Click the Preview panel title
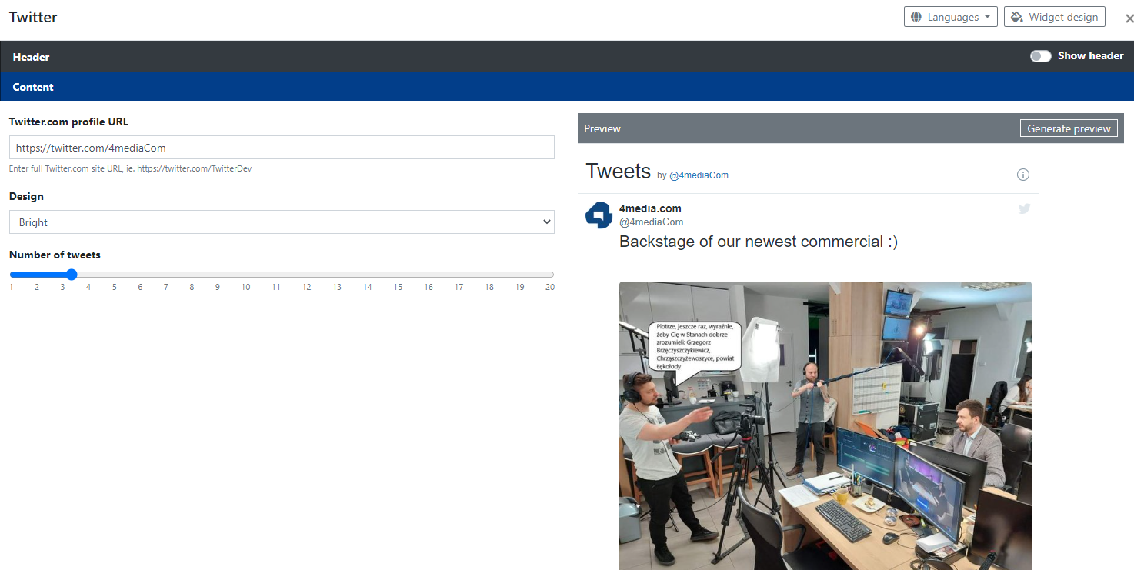 (602, 128)
